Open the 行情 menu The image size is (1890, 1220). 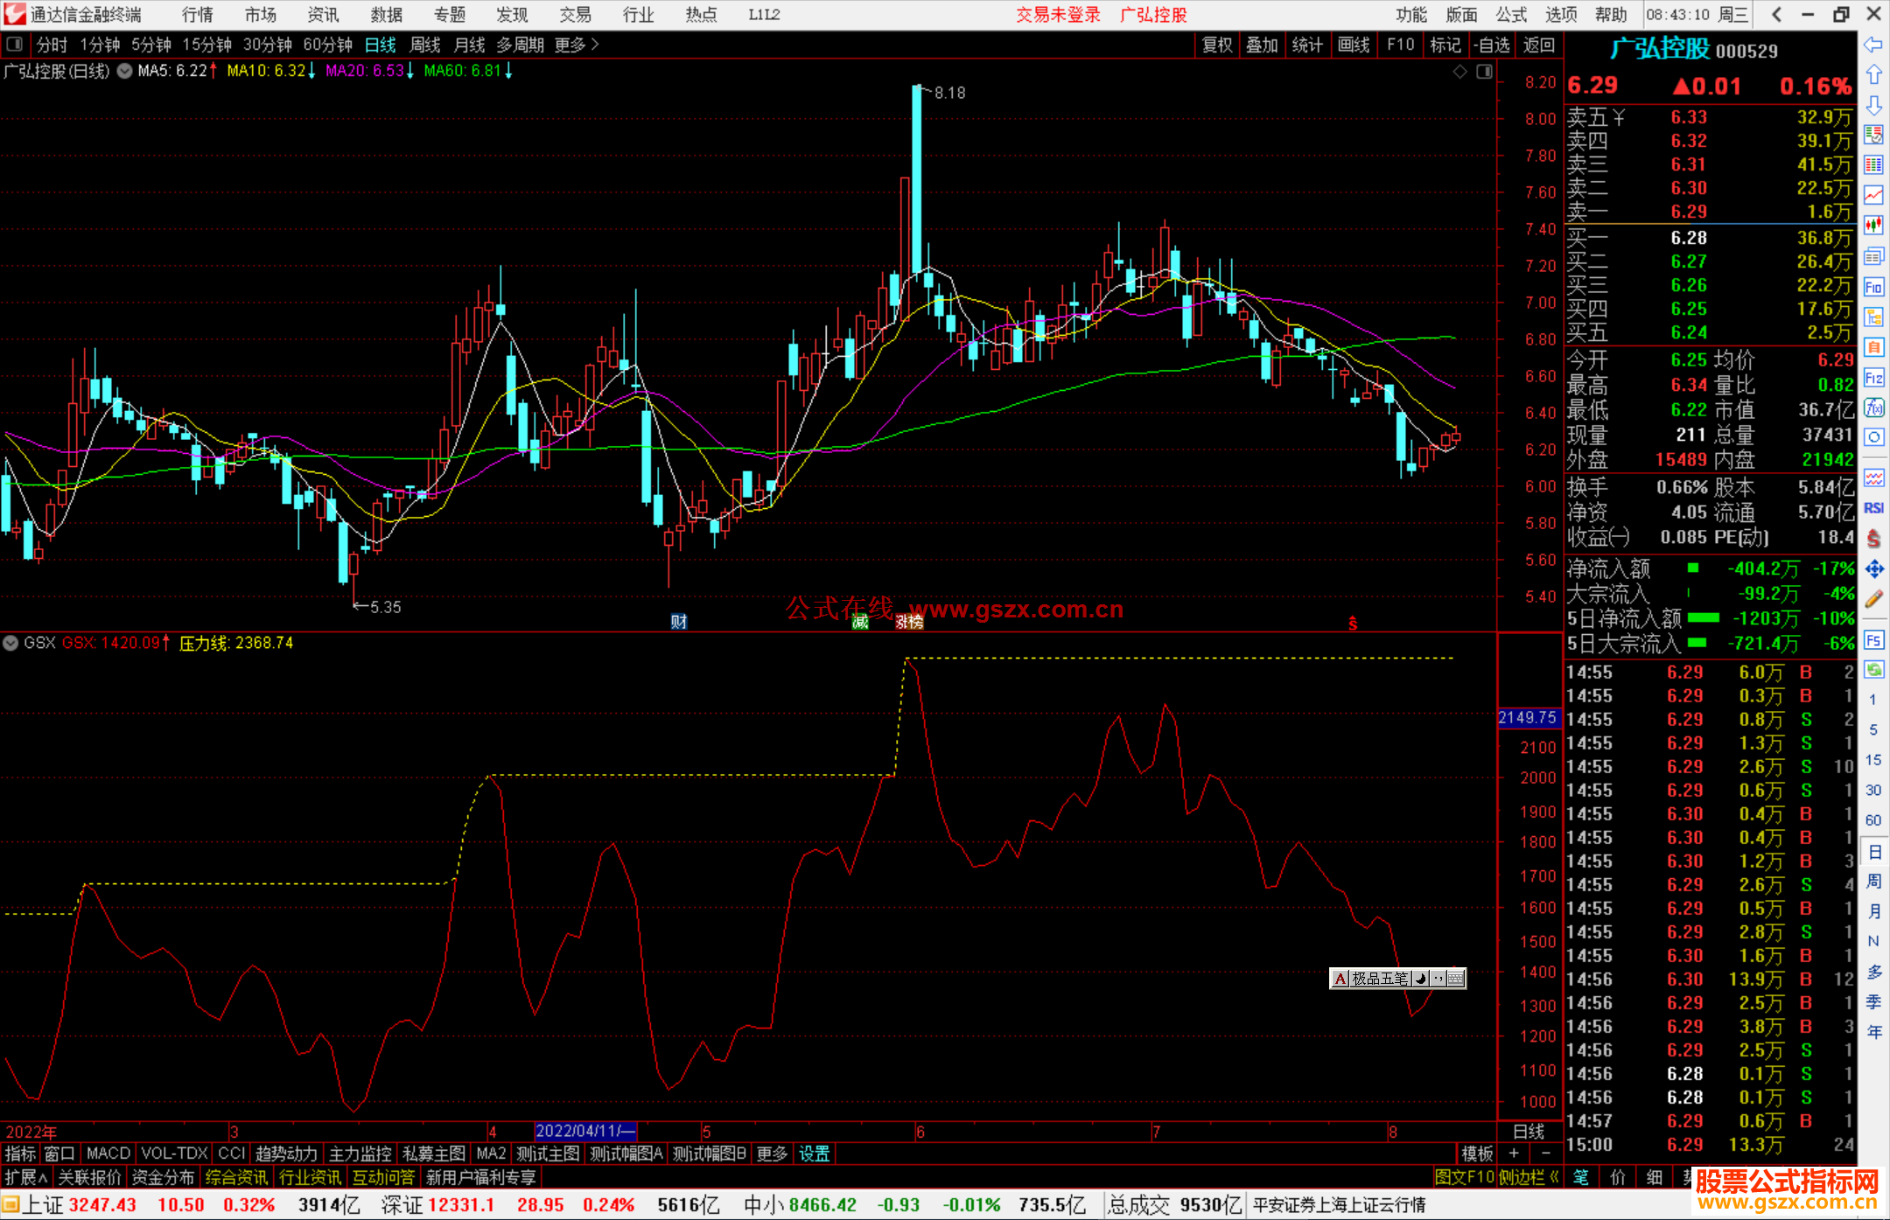point(198,15)
